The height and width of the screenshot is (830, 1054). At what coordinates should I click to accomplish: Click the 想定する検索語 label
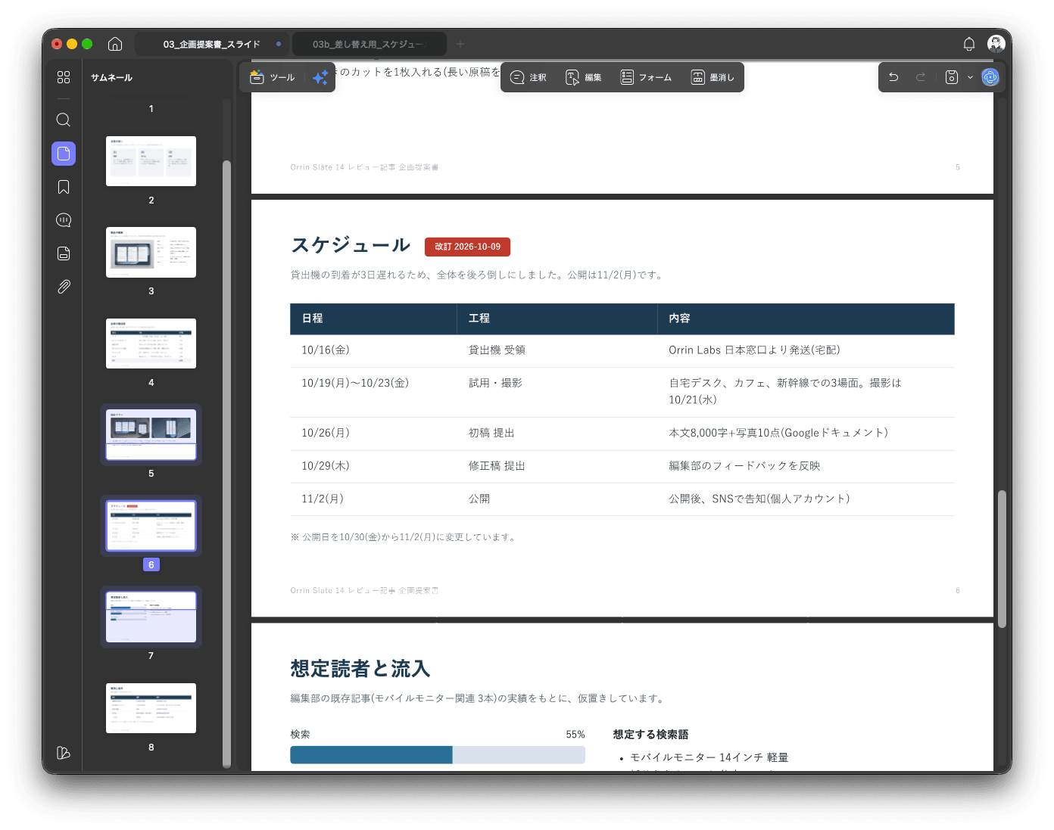coord(650,735)
